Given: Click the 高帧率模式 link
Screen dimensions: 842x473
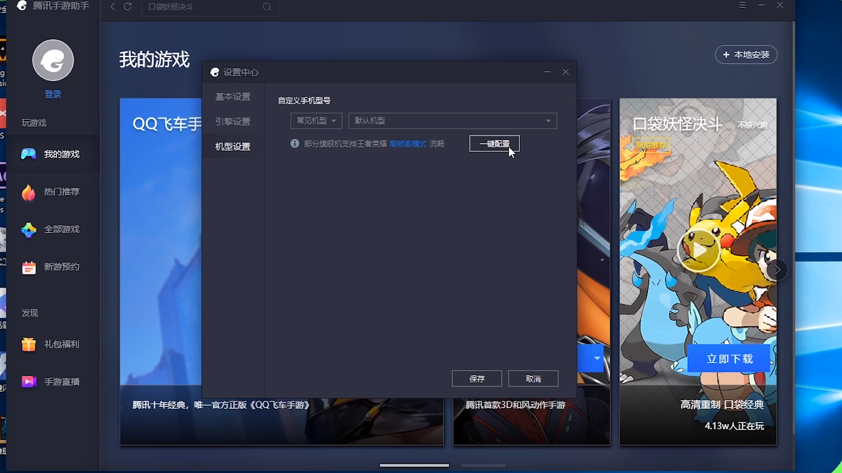Looking at the screenshot, I should point(408,144).
